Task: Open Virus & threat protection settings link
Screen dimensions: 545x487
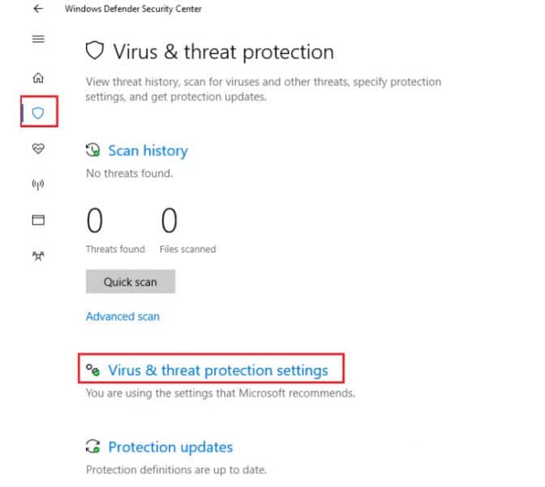Action: pos(218,370)
